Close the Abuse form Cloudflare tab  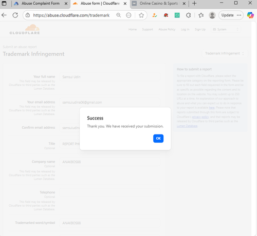click(125, 4)
